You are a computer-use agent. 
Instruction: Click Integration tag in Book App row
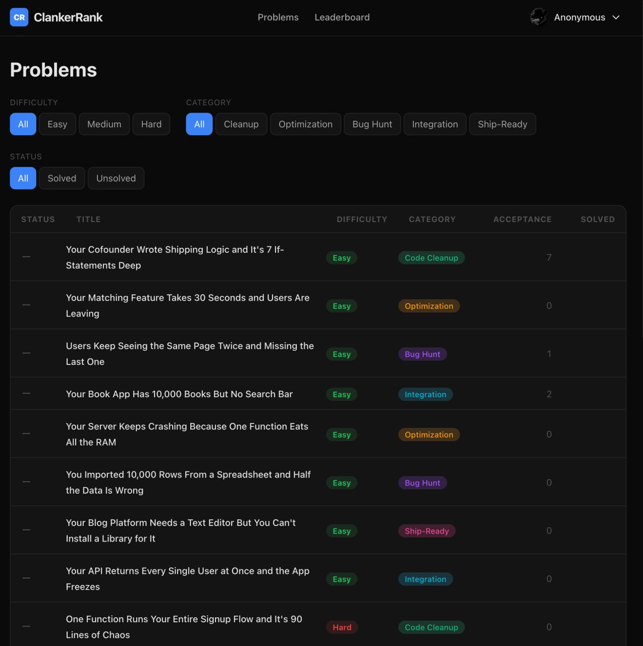[x=425, y=395]
